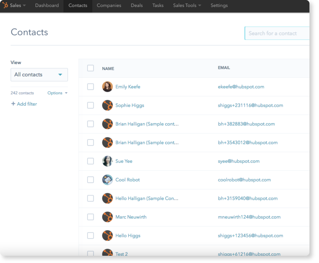This screenshot has height=263, width=319.
Task: Click the 242 contacts count text
Action: pos(22,93)
